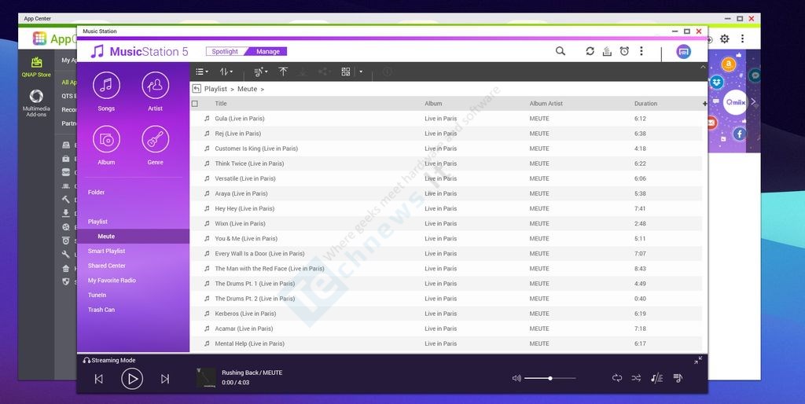Click the Streaming Mode headphones icon
Image resolution: width=805 pixels, height=404 pixels.
tap(86, 360)
